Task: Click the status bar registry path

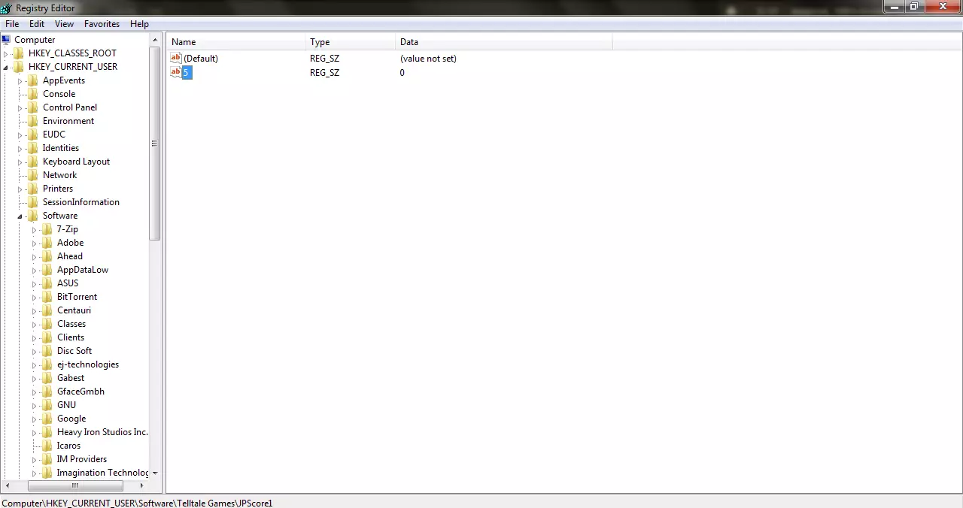Action: pos(137,503)
